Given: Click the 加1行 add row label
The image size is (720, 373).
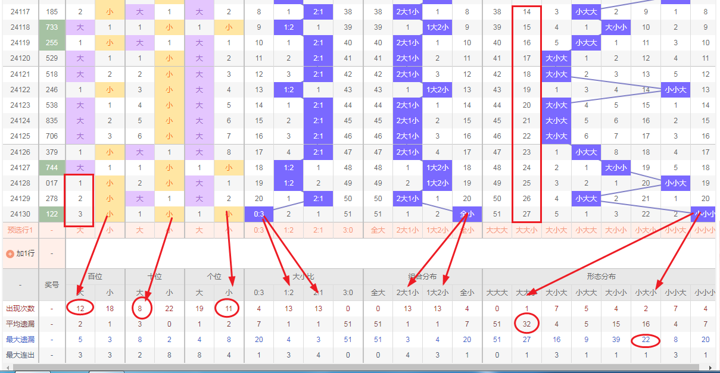Looking at the screenshot, I should pos(25,254).
